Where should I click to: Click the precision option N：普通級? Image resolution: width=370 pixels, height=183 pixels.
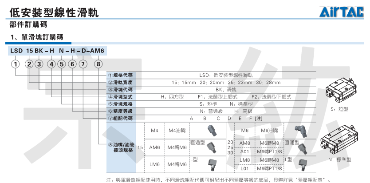click(211, 111)
